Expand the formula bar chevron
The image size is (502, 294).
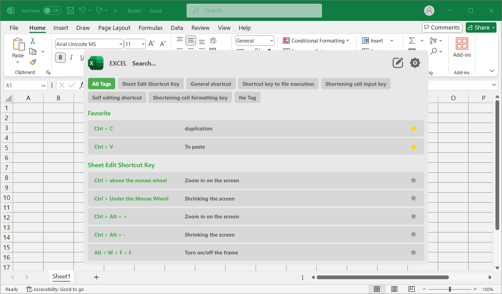(494, 85)
